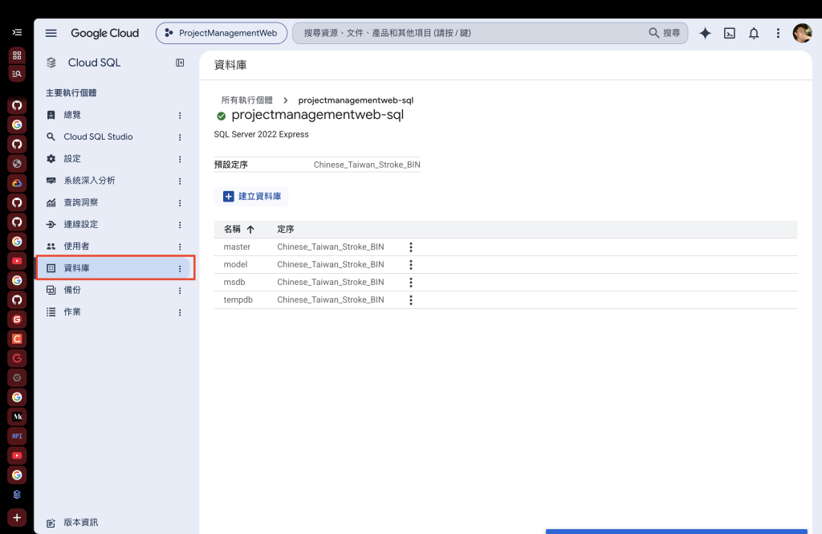Activate the Cloud Shell terminal icon
This screenshot has width=822, height=534.
coord(729,33)
